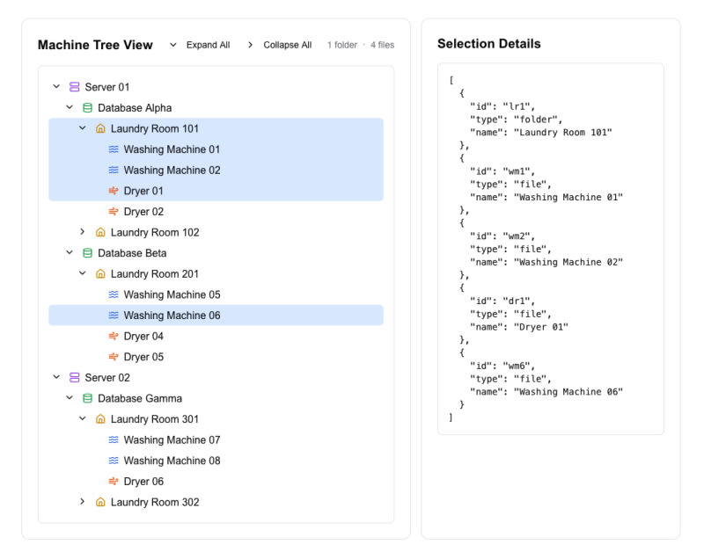Click the Dryer 02 wind icon
This screenshot has height=559, width=704.
point(113,212)
